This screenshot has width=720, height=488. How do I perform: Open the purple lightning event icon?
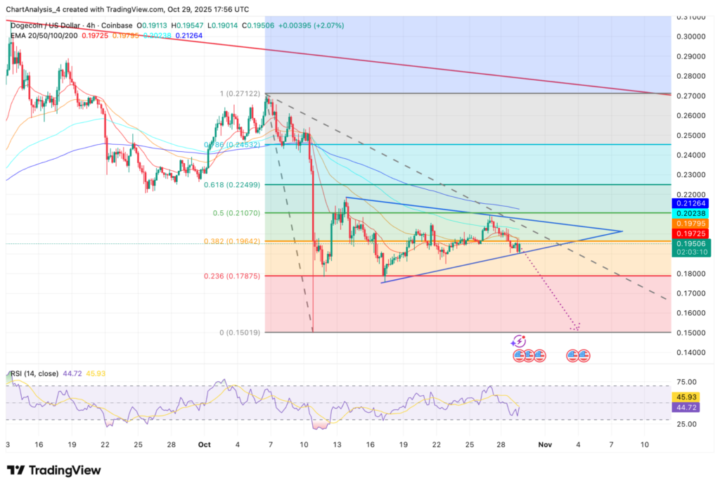tap(519, 341)
